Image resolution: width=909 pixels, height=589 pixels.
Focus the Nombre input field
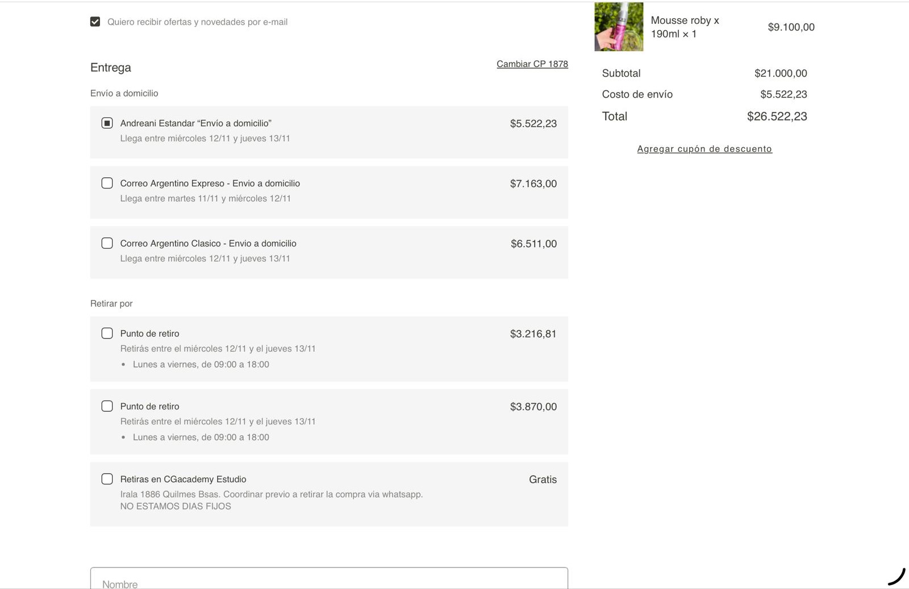tap(329, 580)
